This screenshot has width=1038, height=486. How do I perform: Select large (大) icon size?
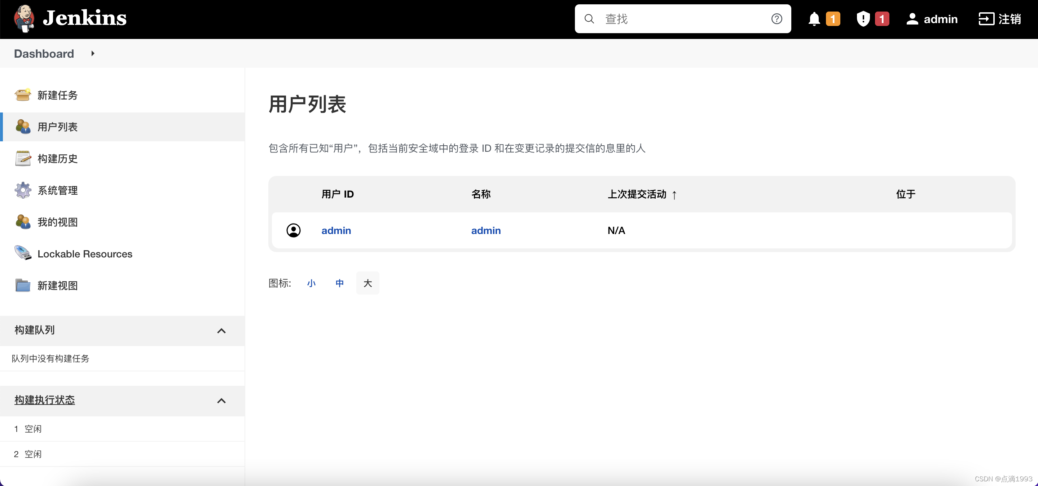(x=368, y=283)
